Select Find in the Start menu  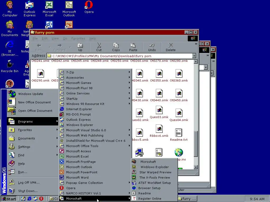(33, 155)
